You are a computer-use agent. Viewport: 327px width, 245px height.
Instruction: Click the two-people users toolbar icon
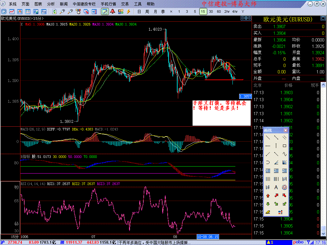[x=120, y=11]
